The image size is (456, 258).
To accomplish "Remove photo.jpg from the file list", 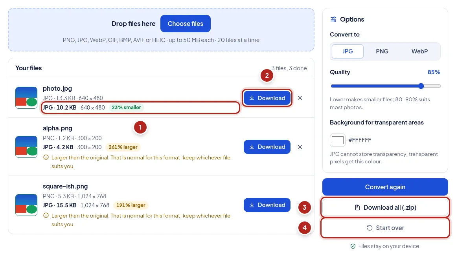I will pos(300,98).
